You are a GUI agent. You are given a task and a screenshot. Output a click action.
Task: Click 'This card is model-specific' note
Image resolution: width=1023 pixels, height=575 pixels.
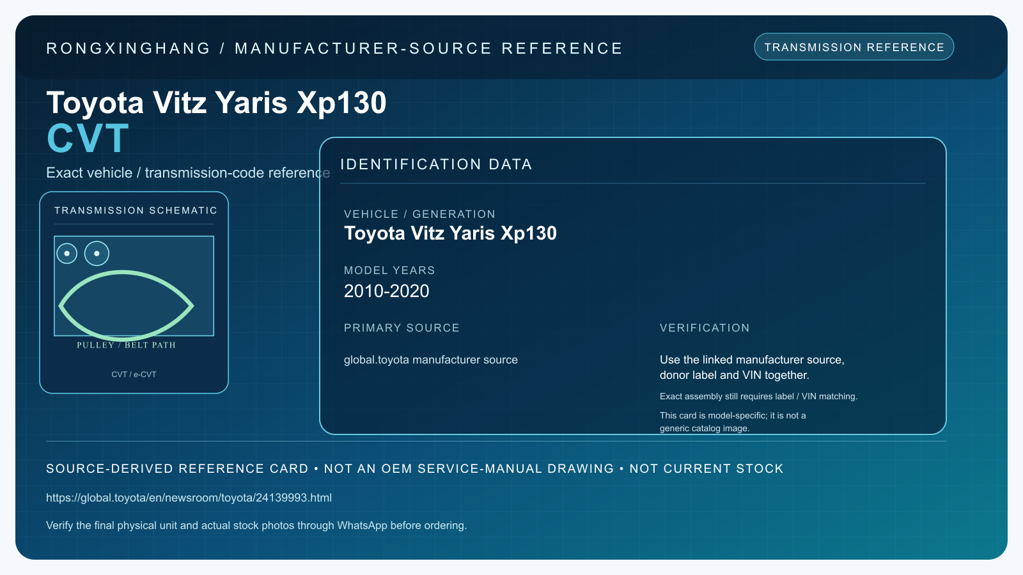coord(733,422)
